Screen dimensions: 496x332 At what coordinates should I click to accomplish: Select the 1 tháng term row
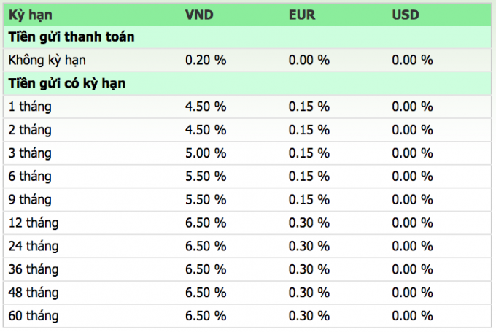[30, 107]
